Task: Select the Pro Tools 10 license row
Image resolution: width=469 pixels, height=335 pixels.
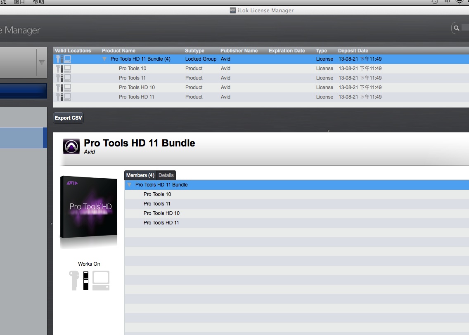Action: click(261, 68)
